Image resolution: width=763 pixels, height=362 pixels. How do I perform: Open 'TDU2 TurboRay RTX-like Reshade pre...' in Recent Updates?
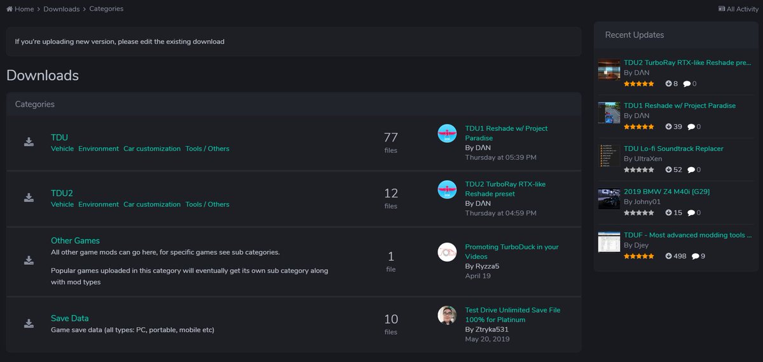click(687, 63)
